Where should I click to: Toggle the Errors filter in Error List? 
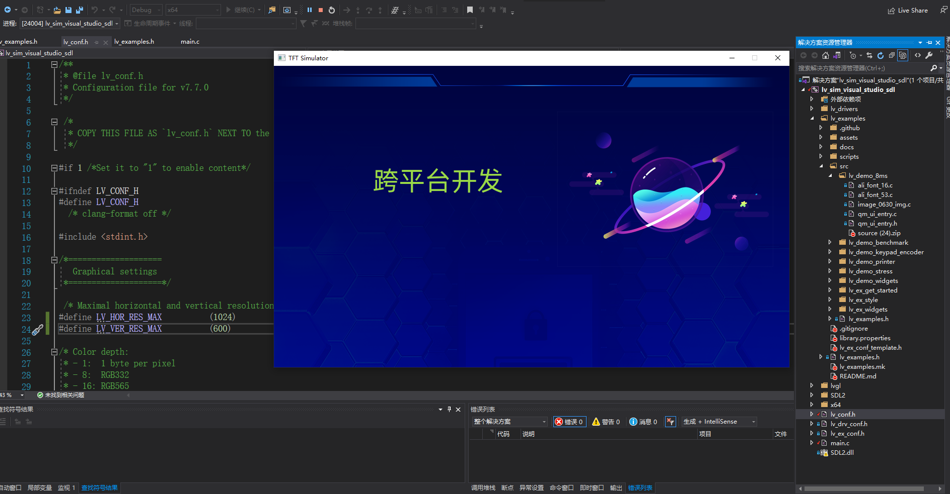[x=569, y=422]
